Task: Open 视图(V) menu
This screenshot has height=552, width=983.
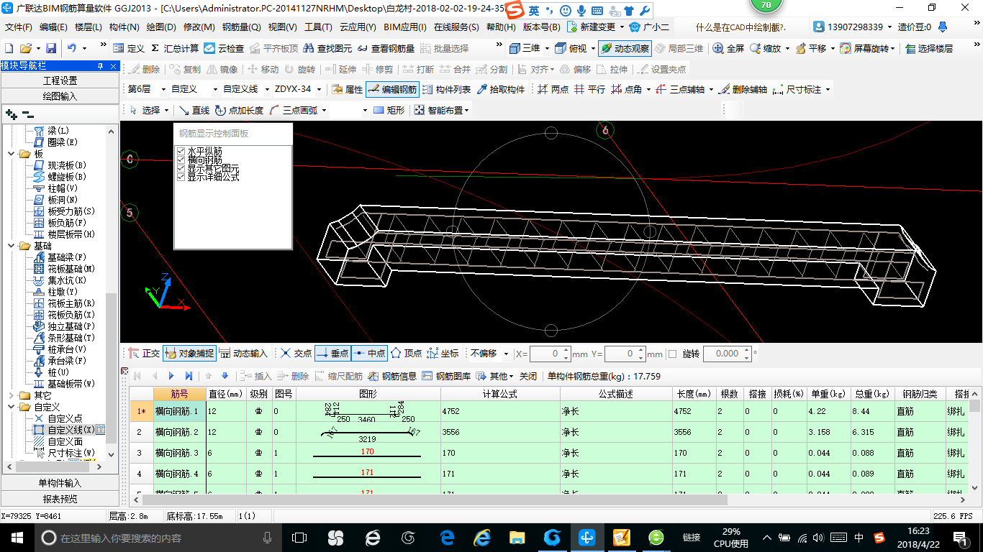Action: pos(283,27)
